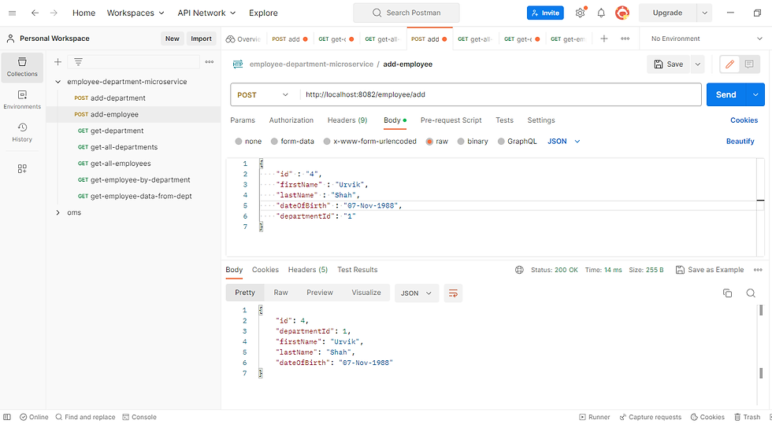Search the response with the magnifier icon
The image size is (772, 424).
point(751,293)
